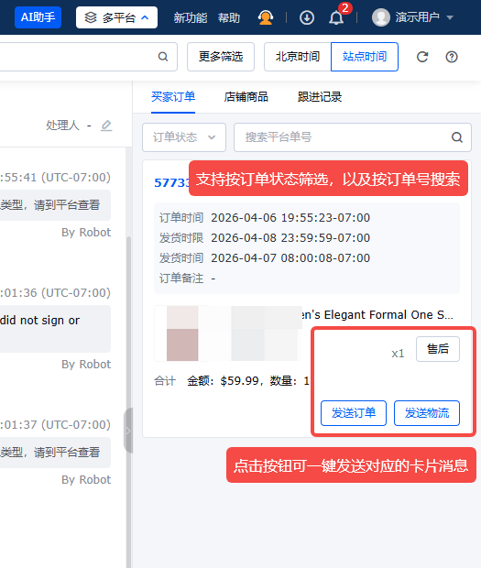
Task: Click the 订单时间 value 2026-04-06 19:55:23-07:00
Action: click(290, 218)
